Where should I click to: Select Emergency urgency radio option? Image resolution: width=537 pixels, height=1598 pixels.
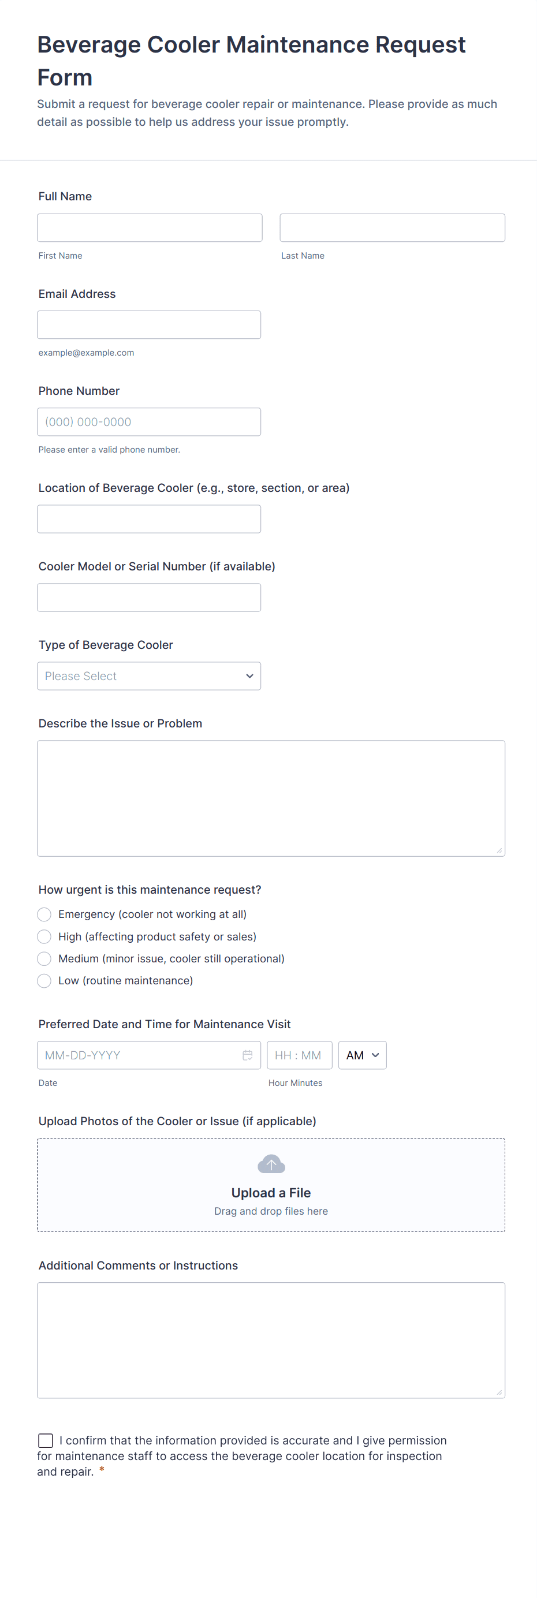44,914
